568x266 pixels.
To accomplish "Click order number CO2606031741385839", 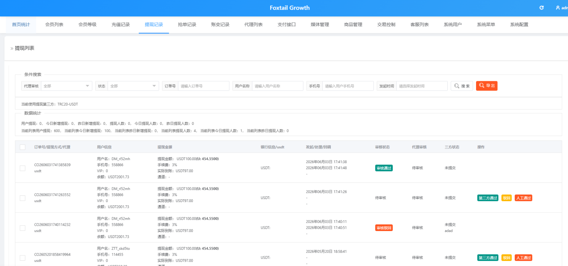I will [x=52, y=165].
